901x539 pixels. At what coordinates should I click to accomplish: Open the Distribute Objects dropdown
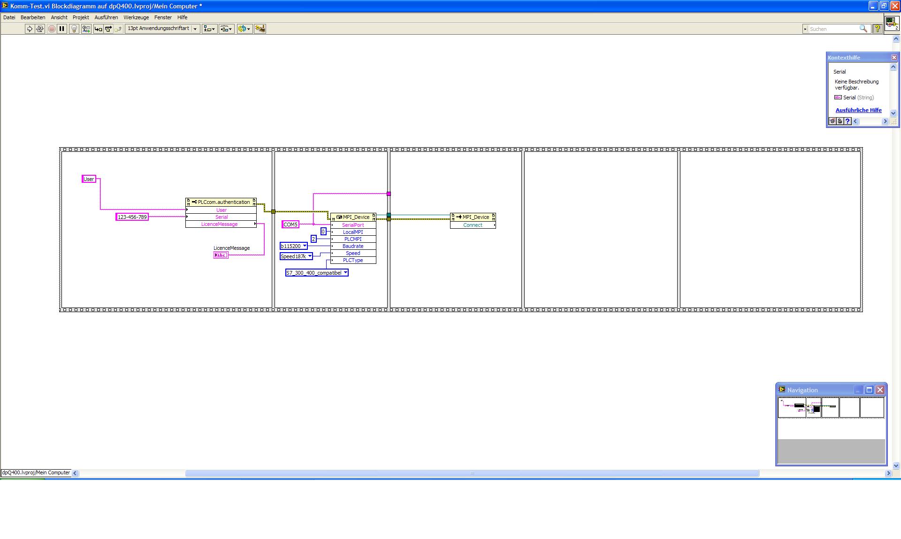click(227, 29)
